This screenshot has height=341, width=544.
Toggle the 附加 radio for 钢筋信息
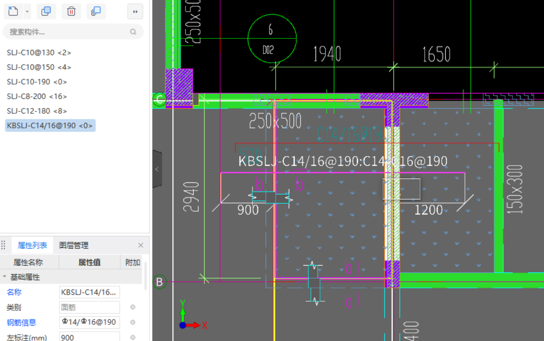132,322
